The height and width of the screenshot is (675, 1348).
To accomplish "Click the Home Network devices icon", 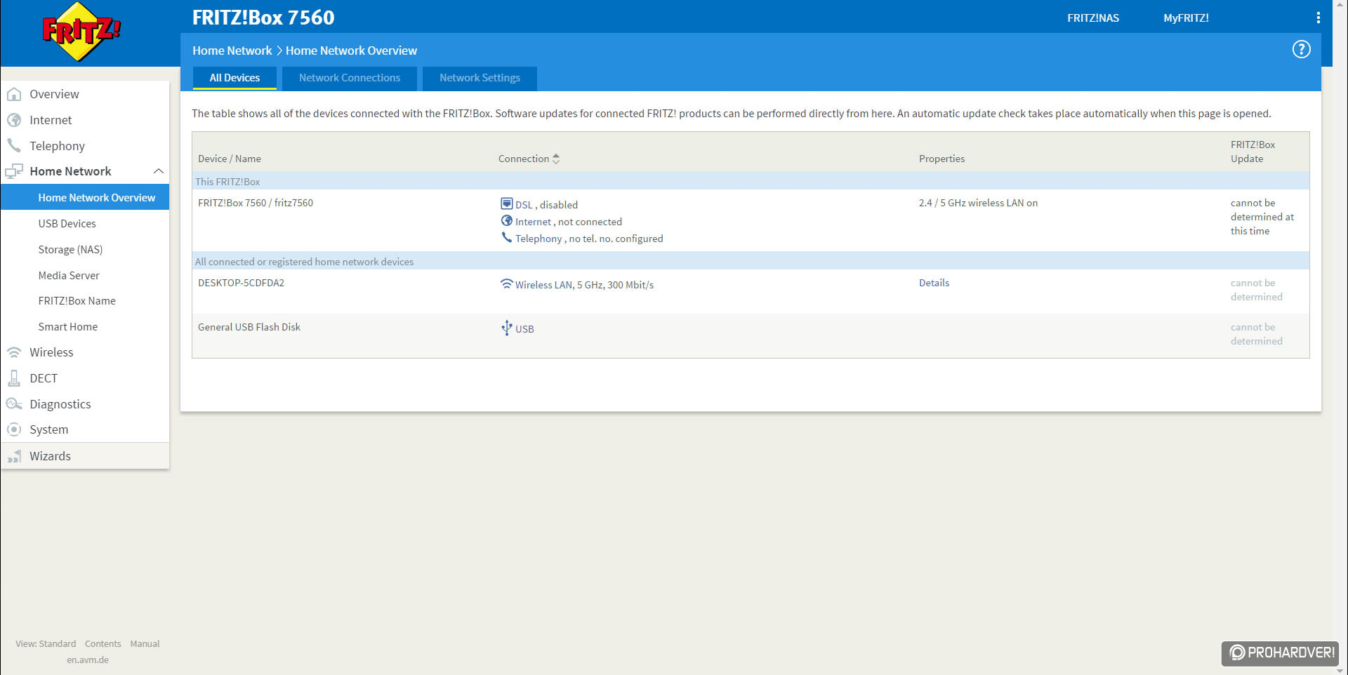I will pos(14,171).
